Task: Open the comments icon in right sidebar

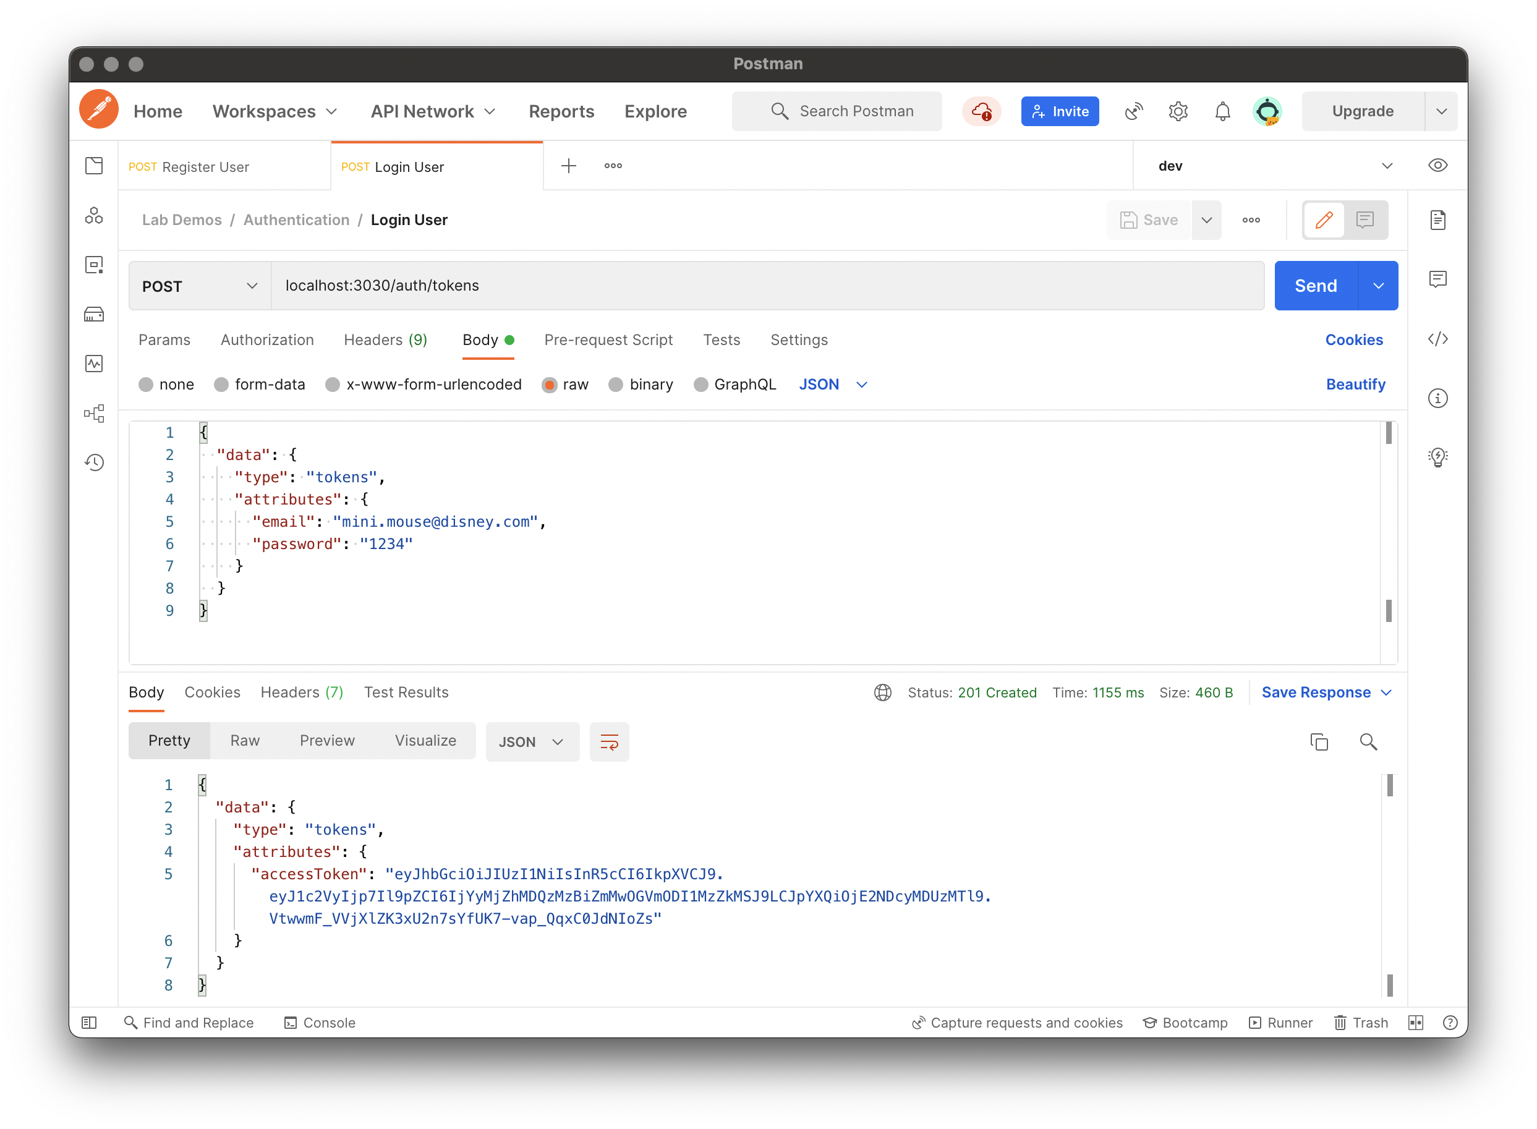Action: [x=1439, y=279]
